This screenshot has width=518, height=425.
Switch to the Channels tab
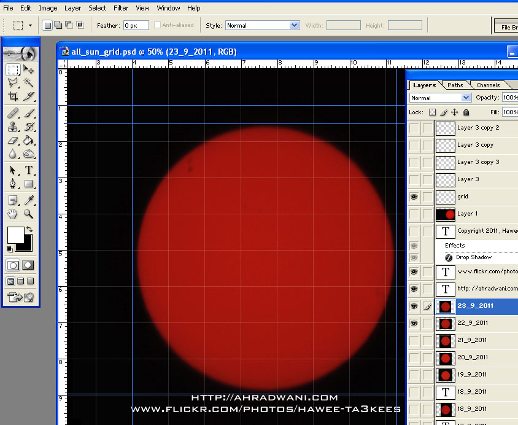(488, 85)
